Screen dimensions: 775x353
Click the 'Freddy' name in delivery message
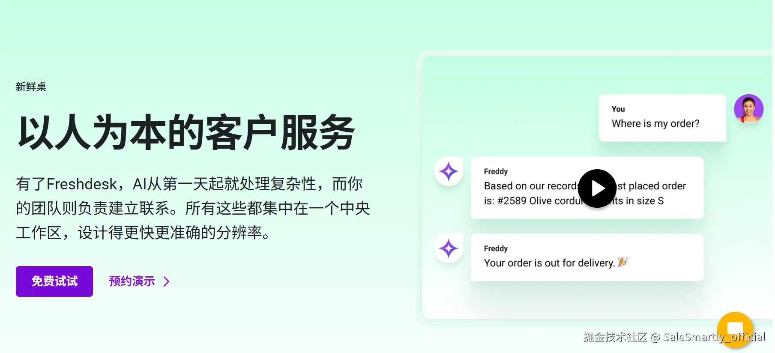496,248
